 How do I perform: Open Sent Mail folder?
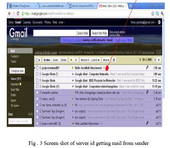[15, 90]
